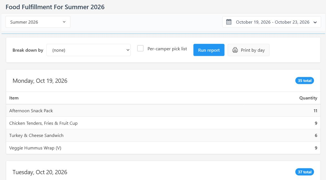Tick the Per-camper pick list checkbox
Image resolution: width=326 pixels, height=180 pixels.
[140, 49]
